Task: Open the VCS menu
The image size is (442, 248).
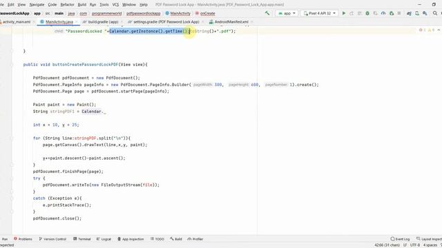Action: click(115, 5)
